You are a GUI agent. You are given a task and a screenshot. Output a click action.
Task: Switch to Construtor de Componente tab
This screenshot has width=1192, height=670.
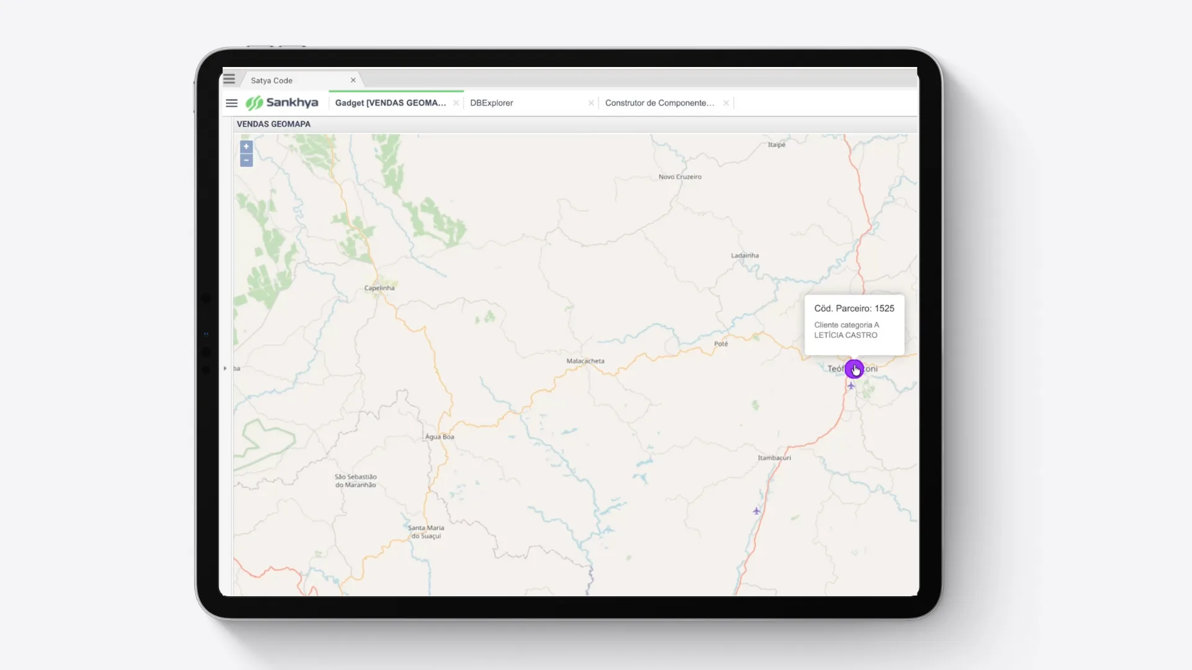(659, 103)
